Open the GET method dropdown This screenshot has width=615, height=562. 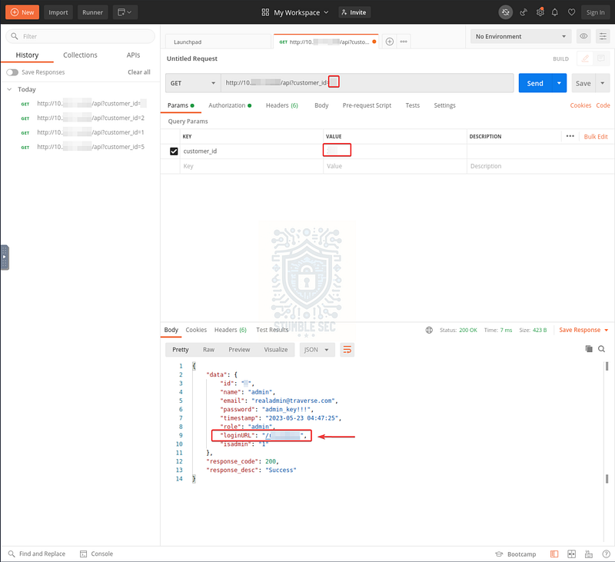[x=193, y=83]
